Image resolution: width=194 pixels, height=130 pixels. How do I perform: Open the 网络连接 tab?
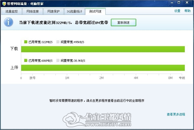pyautogui.click(x=33, y=11)
